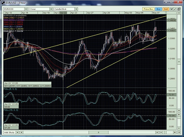Click the FULL (15, 3, 3) stochastic label
The height and width of the screenshot is (137, 184).
(x=11, y=110)
